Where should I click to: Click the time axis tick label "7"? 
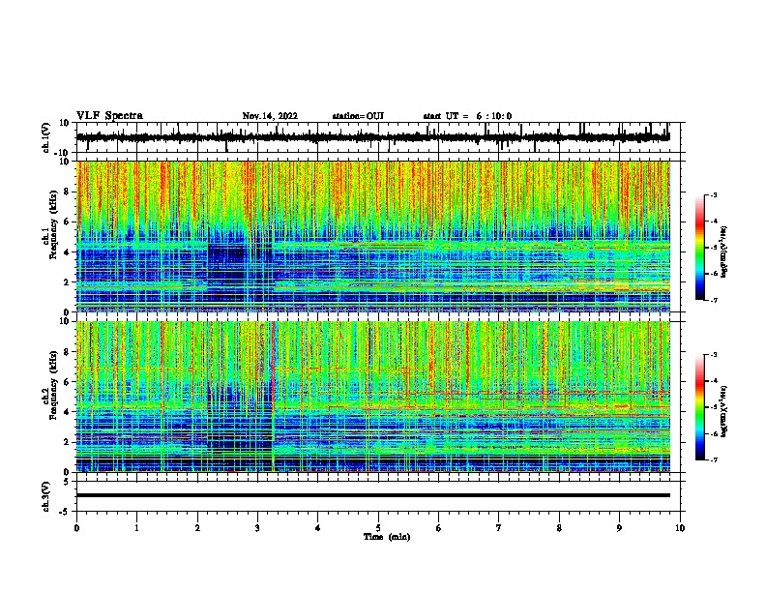coord(499,528)
